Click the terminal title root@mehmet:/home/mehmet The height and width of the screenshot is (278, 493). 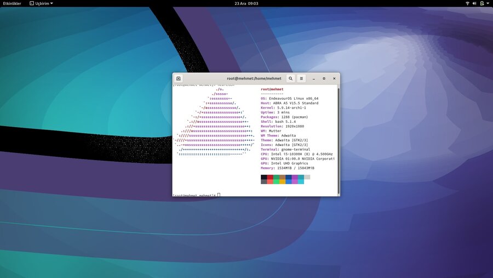tap(254, 78)
